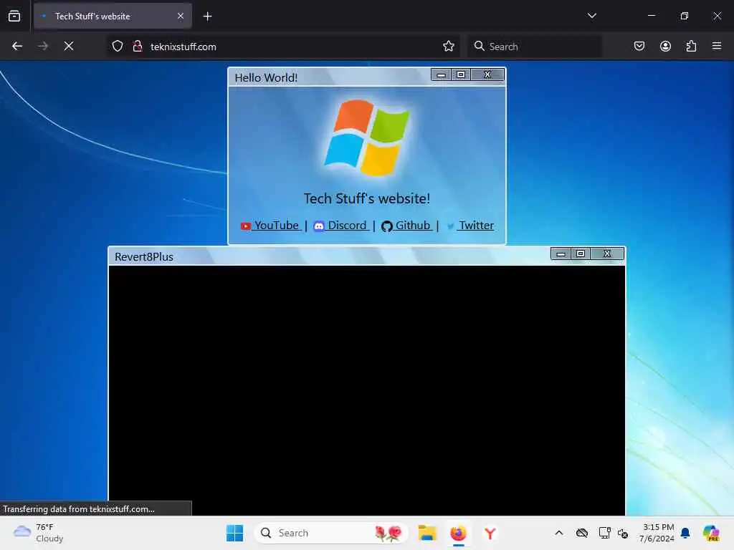This screenshot has width=734, height=550.
Task: Open the Github link
Action: [406, 226]
